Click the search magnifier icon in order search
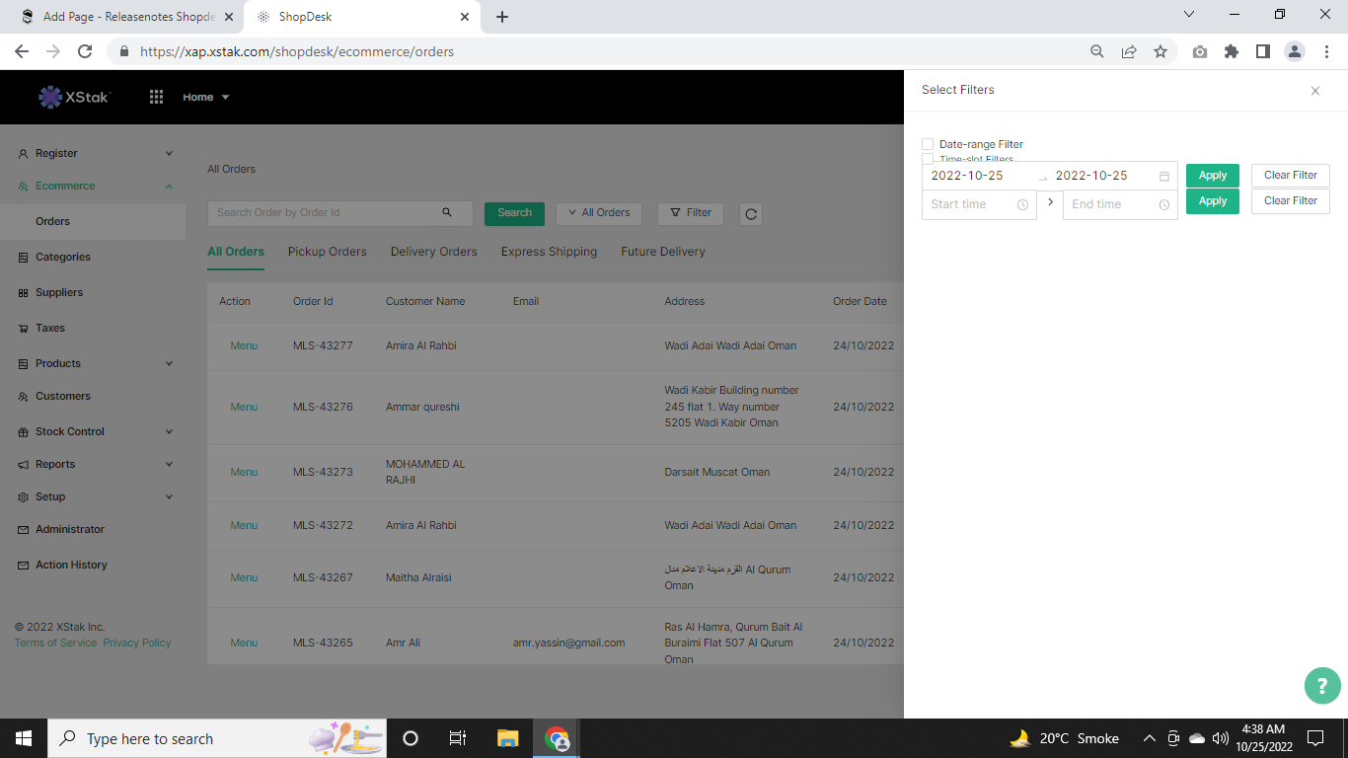Viewport: 1348px width, 758px height. (447, 212)
